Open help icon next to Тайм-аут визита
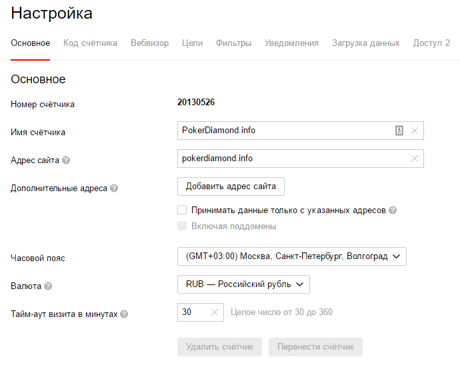This screenshot has width=460, height=369. (x=124, y=314)
